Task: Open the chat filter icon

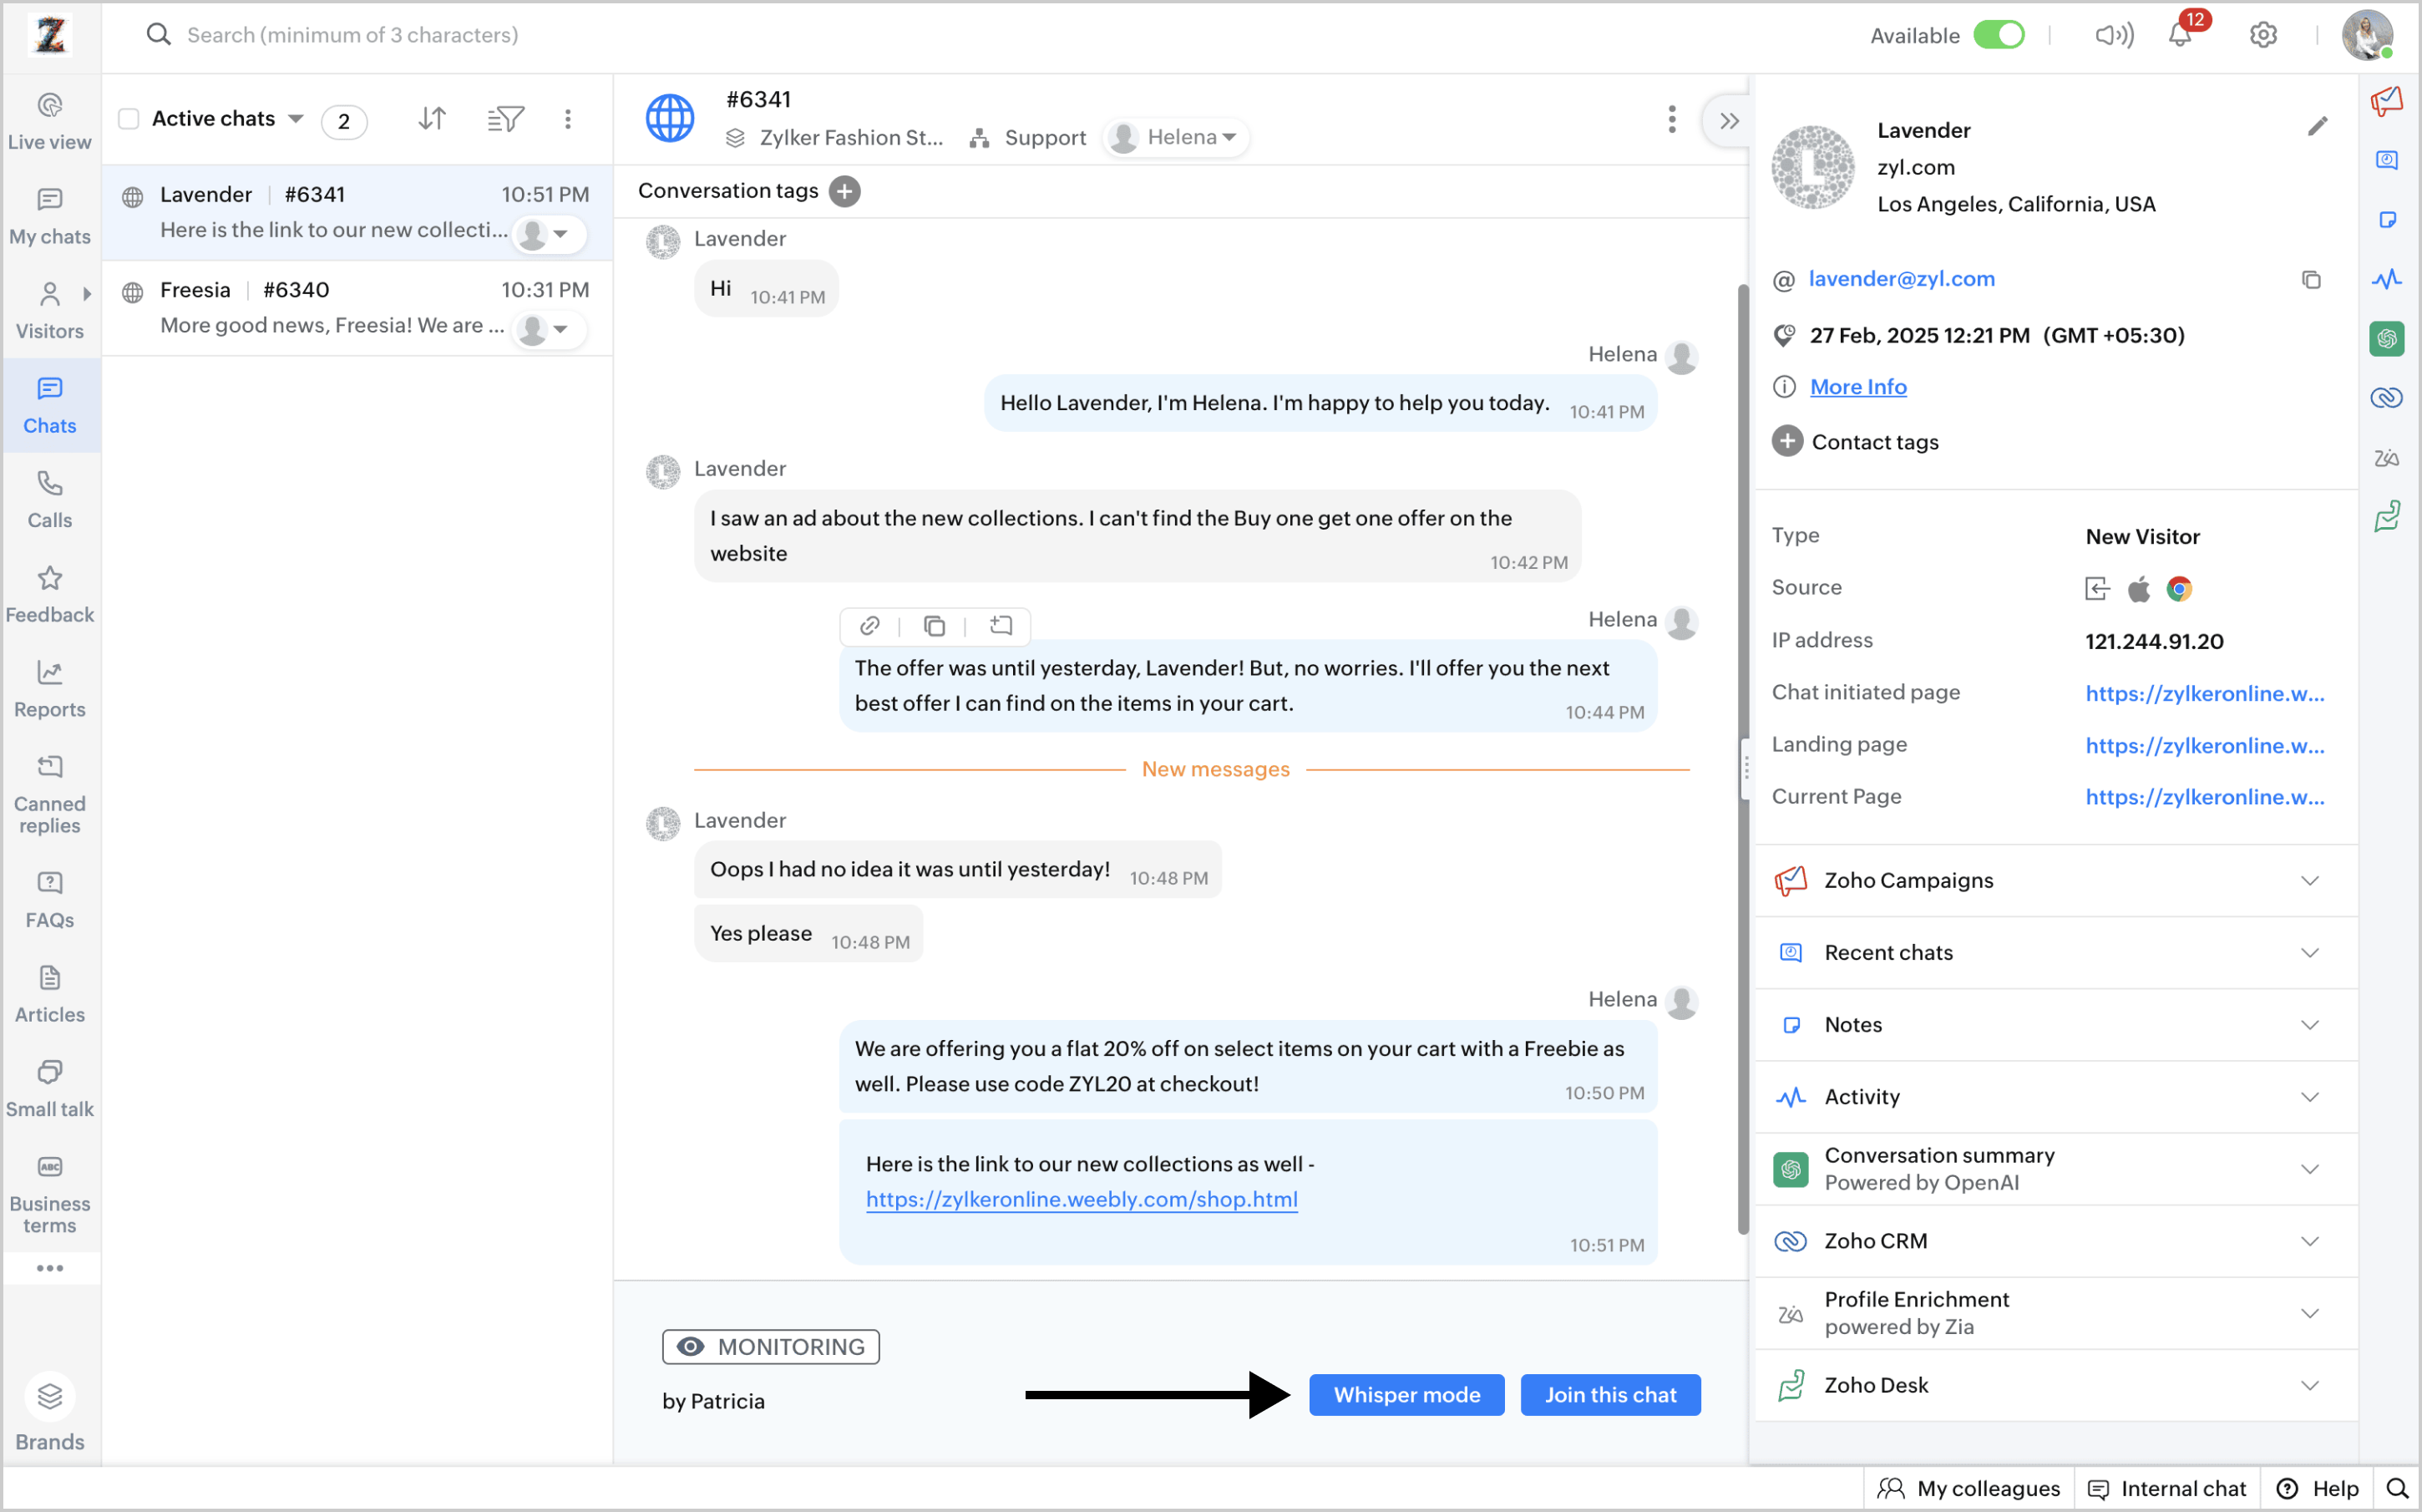Action: click(504, 119)
